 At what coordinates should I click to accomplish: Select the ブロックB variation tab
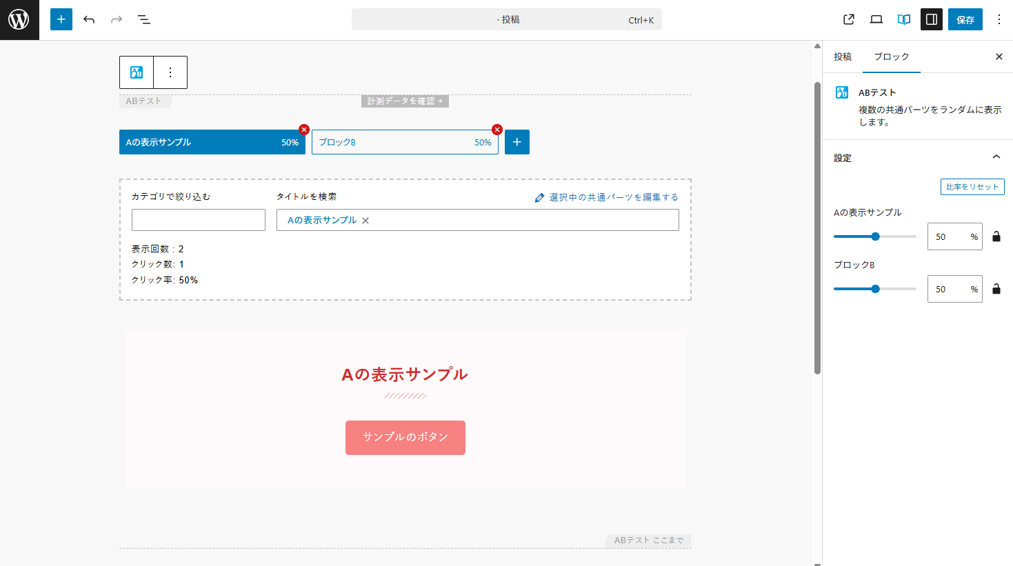394,142
